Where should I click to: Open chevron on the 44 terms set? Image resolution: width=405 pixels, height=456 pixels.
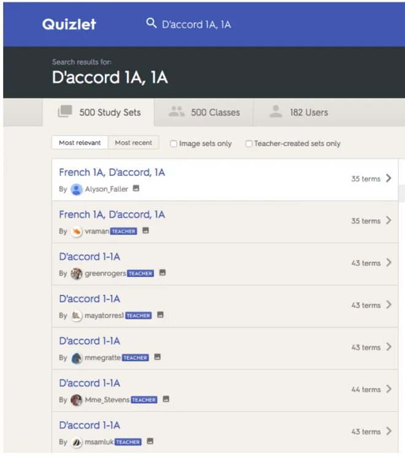pyautogui.click(x=388, y=389)
